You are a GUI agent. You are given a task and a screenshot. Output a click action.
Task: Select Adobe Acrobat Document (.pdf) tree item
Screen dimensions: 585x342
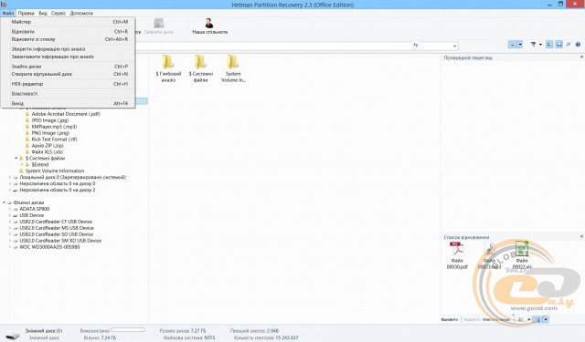66,114
